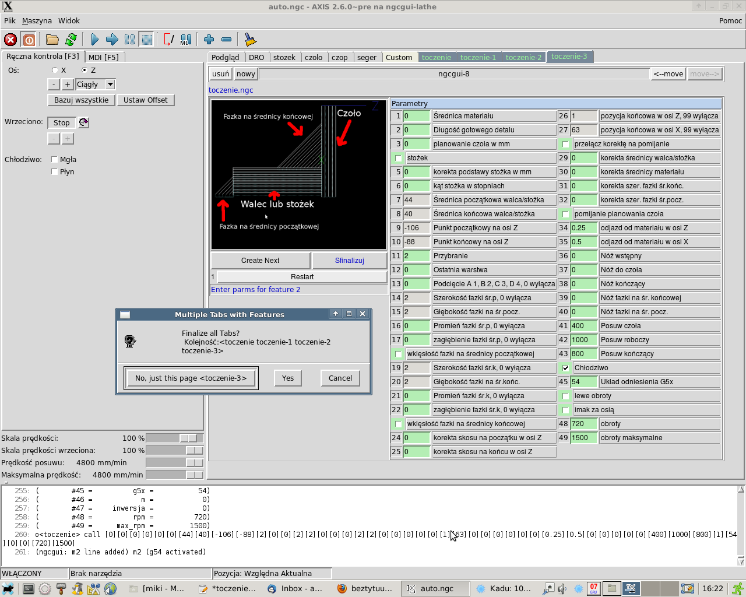The height and width of the screenshot is (597, 746).
Task: Reload the current file
Action: tap(71, 40)
